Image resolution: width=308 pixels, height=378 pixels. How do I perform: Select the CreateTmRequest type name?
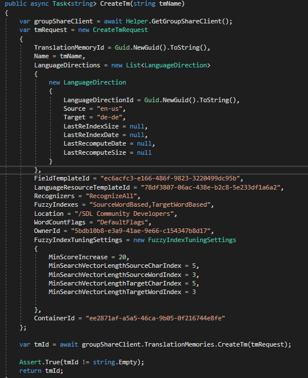121,30
